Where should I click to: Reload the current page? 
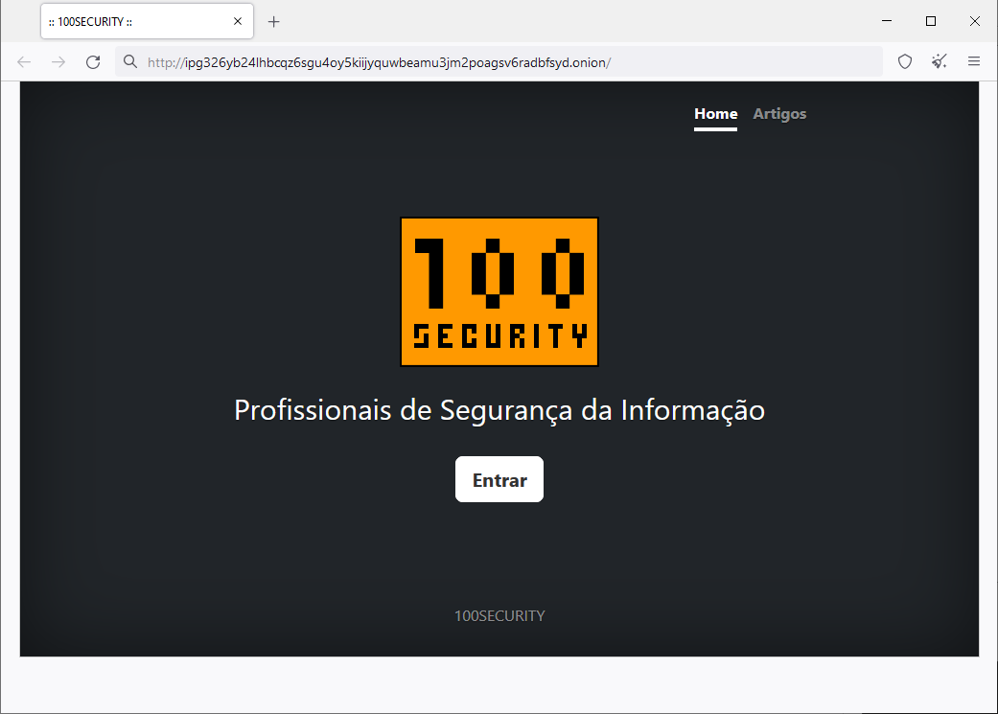93,61
